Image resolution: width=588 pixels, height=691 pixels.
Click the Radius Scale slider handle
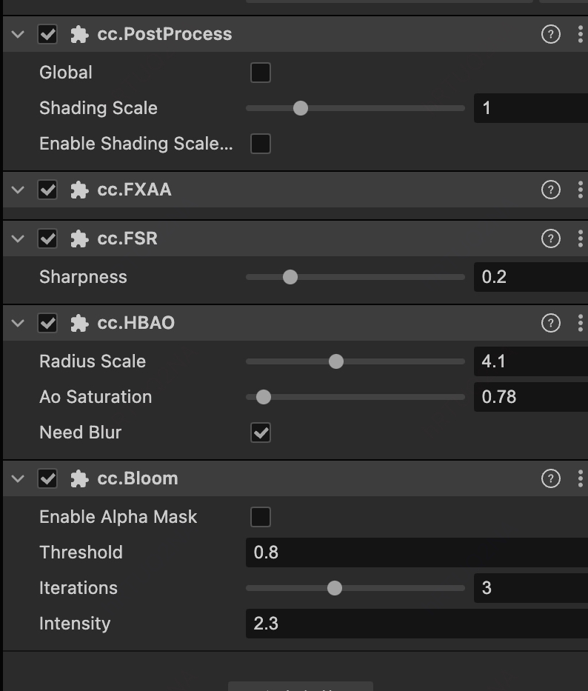pos(336,361)
